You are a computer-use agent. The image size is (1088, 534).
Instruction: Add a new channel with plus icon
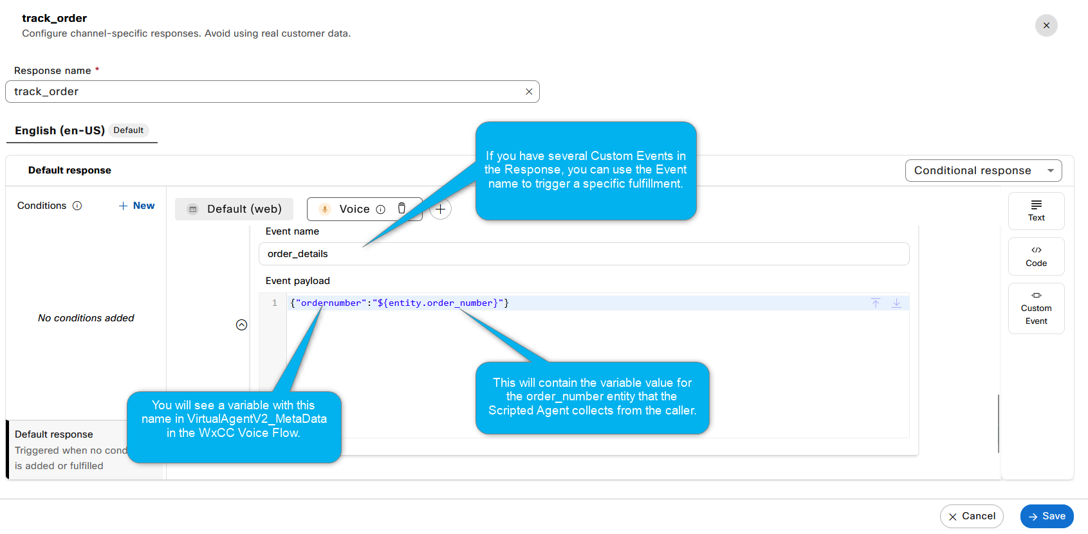click(x=440, y=209)
